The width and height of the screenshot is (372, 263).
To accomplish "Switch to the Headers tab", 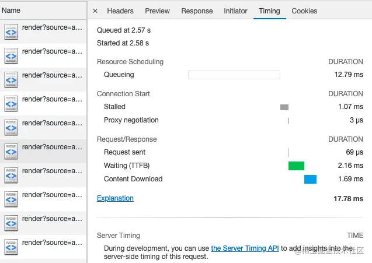I will pyautogui.click(x=120, y=11).
